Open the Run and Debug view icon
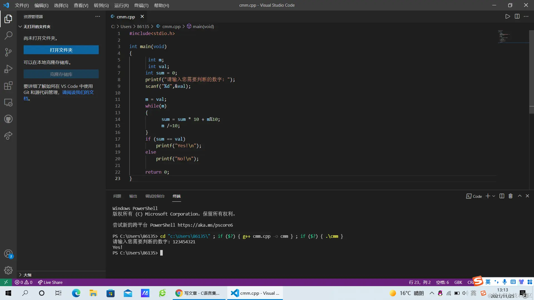This screenshot has height=300, width=534. 8,69
